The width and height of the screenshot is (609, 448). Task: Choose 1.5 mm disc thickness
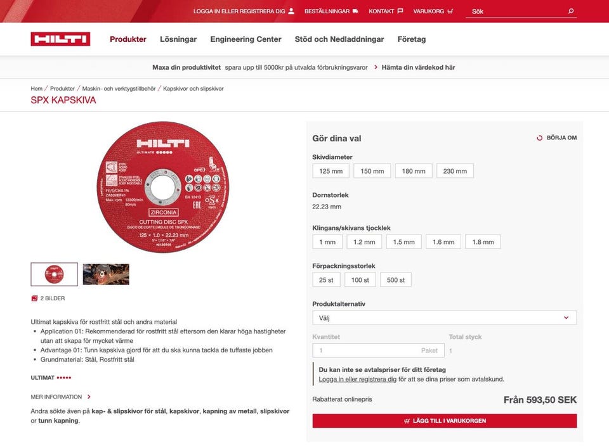tap(404, 242)
